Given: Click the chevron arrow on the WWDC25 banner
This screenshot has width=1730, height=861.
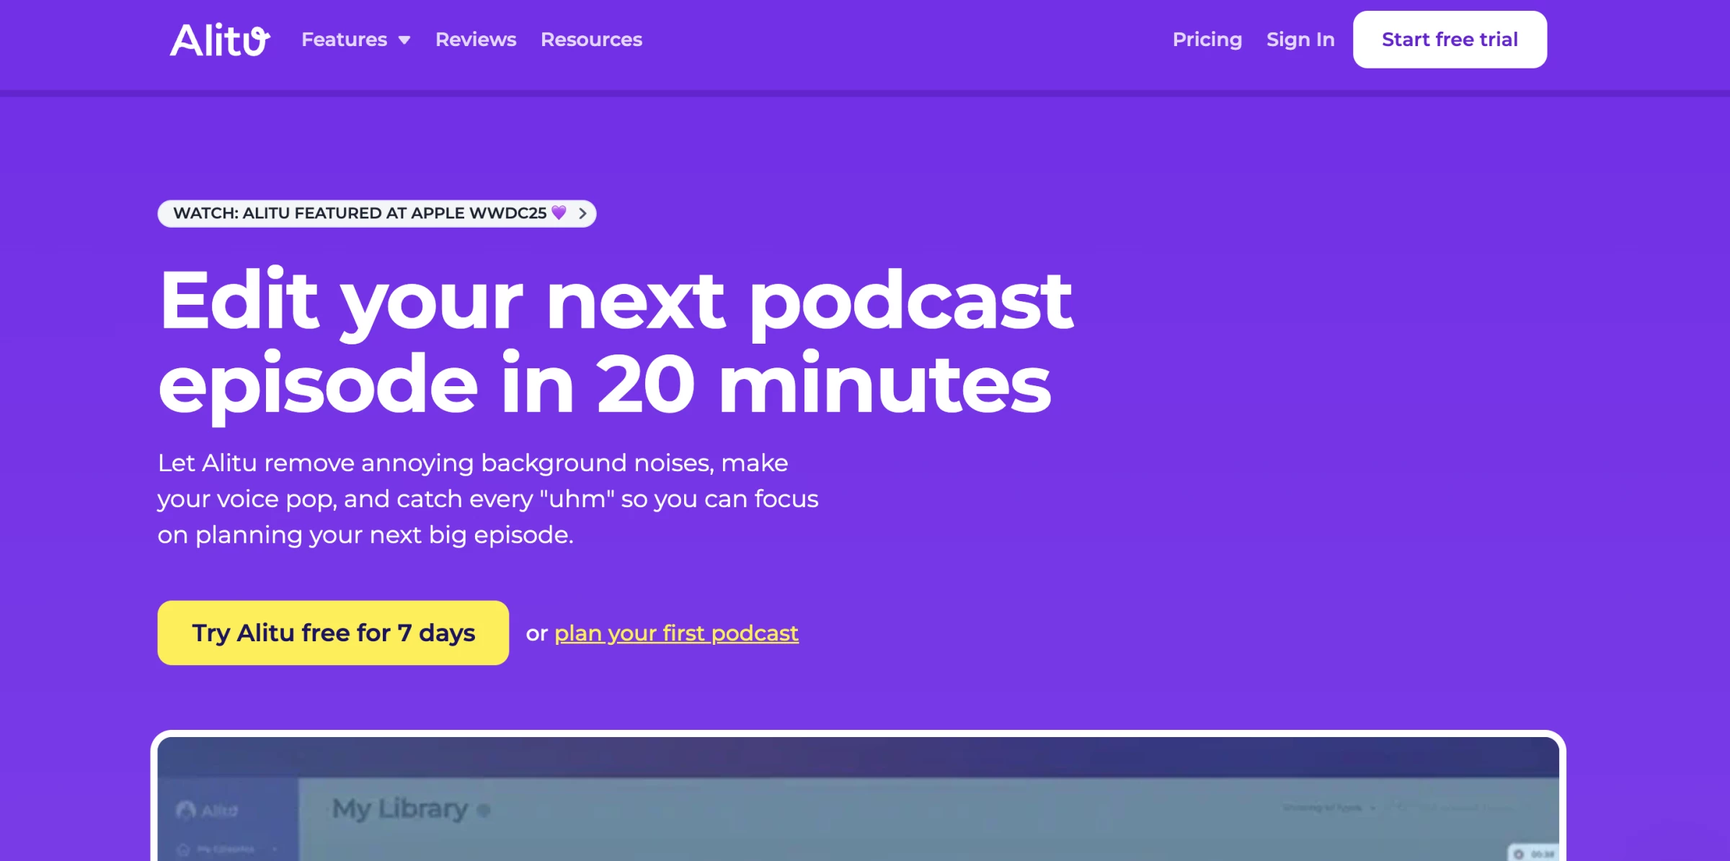Looking at the screenshot, I should click(x=582, y=213).
